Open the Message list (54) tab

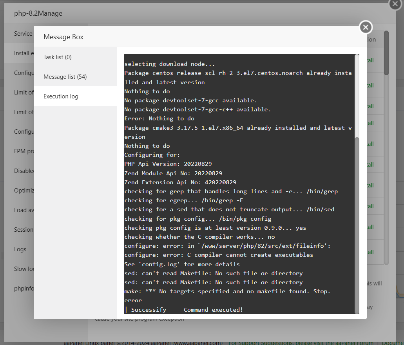[75, 76]
